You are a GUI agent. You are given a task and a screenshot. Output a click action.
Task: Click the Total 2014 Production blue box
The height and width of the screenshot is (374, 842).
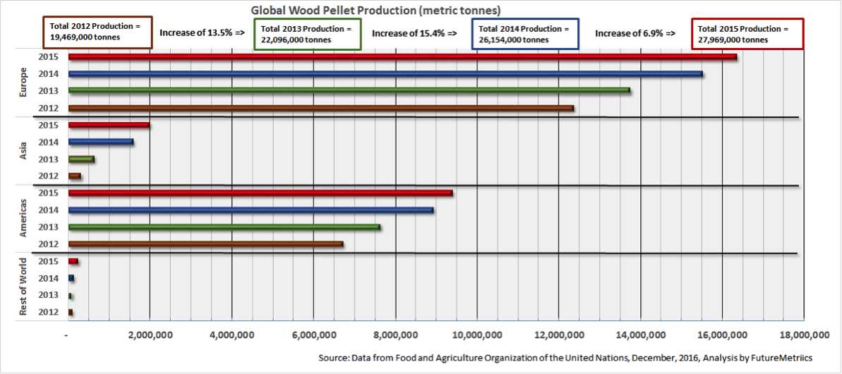pos(524,34)
